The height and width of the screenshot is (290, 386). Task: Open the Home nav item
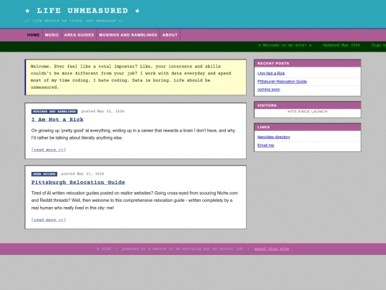tap(33, 35)
